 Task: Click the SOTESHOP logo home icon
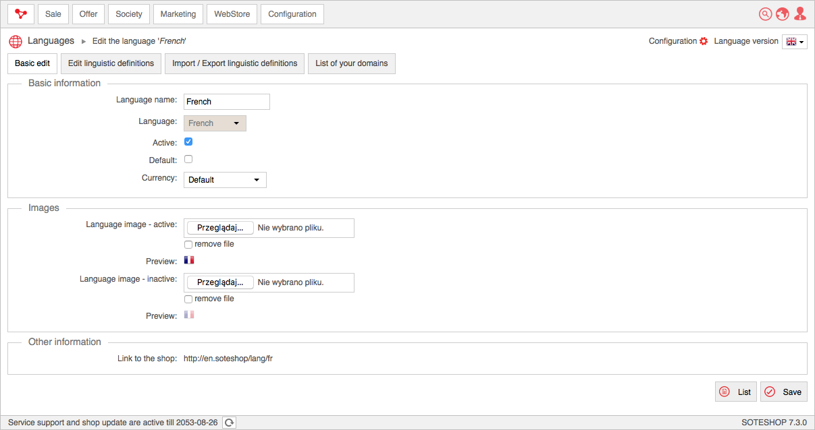[x=21, y=14]
